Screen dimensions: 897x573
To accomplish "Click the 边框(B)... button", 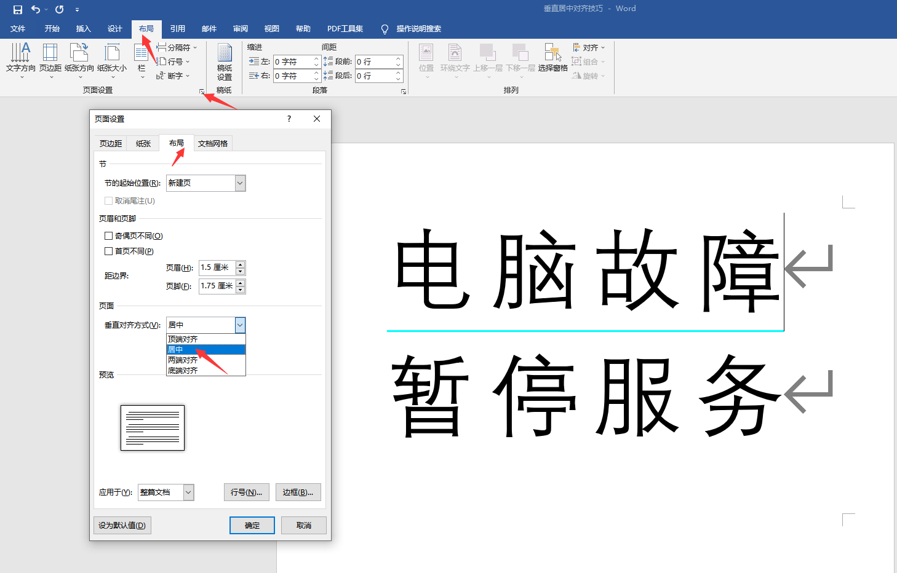I will pyautogui.click(x=298, y=492).
